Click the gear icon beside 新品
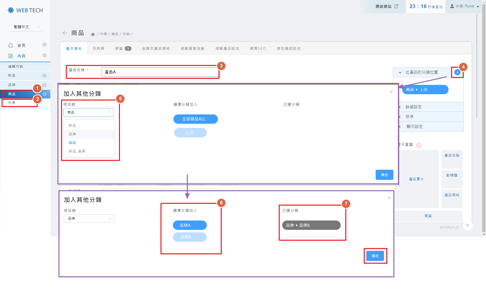Viewport: 486px width, 293px height. click(x=44, y=76)
